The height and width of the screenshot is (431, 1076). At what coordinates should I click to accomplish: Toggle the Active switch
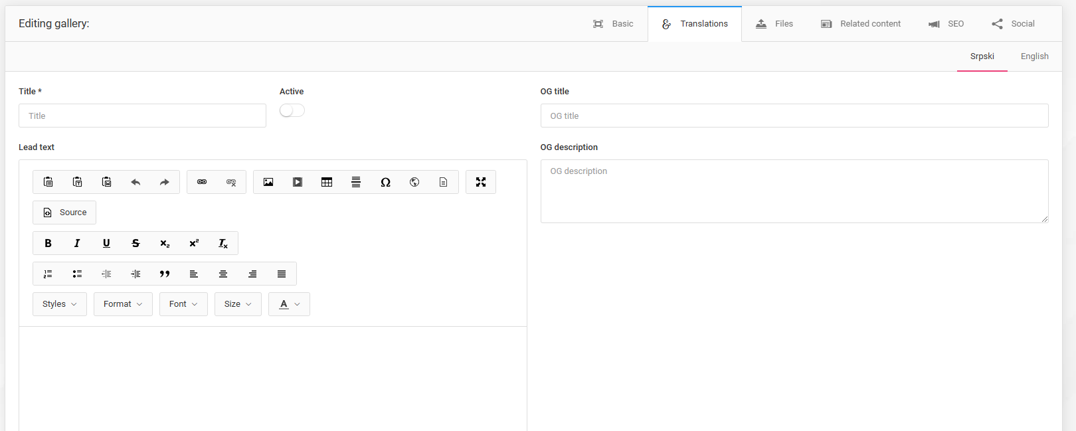coord(292,110)
